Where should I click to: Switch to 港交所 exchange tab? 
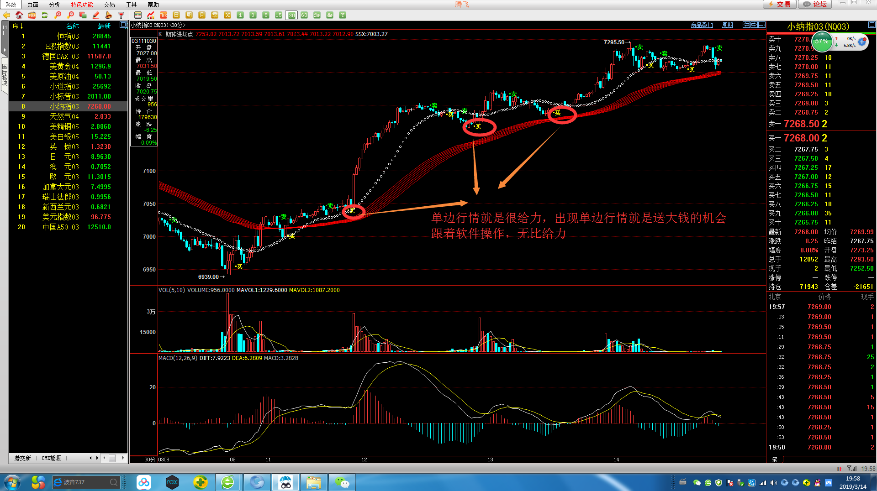click(x=23, y=458)
